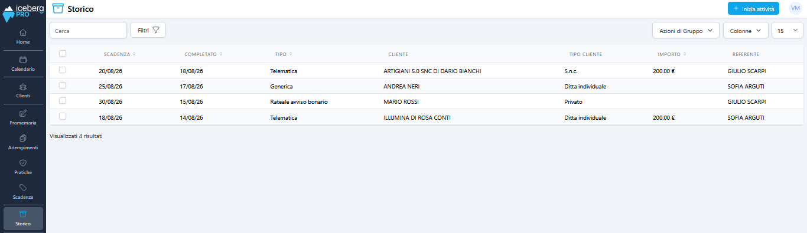Screen dimensions: 807x233
Task: Open Promemoria from the sidebar
Action: pos(23,117)
